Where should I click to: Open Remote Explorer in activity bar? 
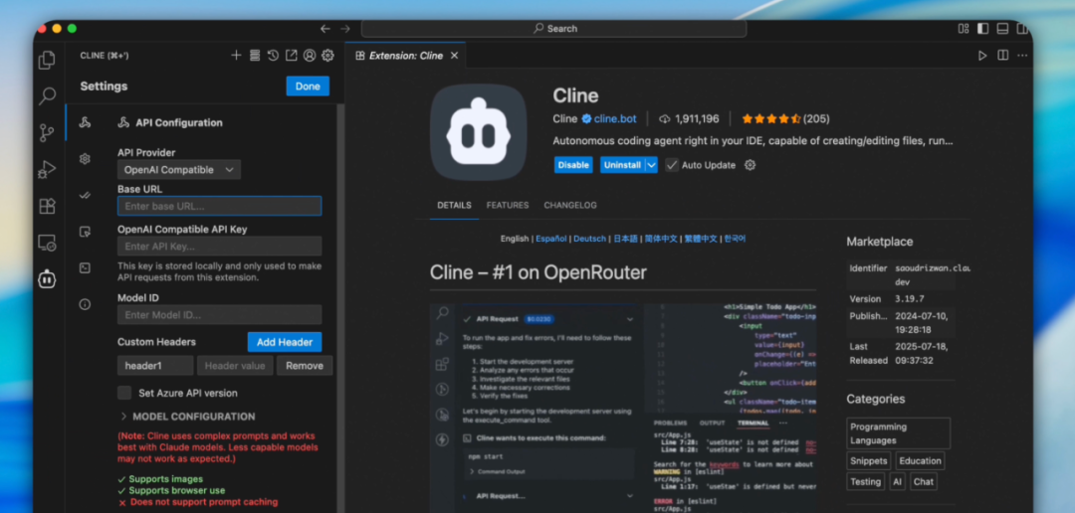47,243
